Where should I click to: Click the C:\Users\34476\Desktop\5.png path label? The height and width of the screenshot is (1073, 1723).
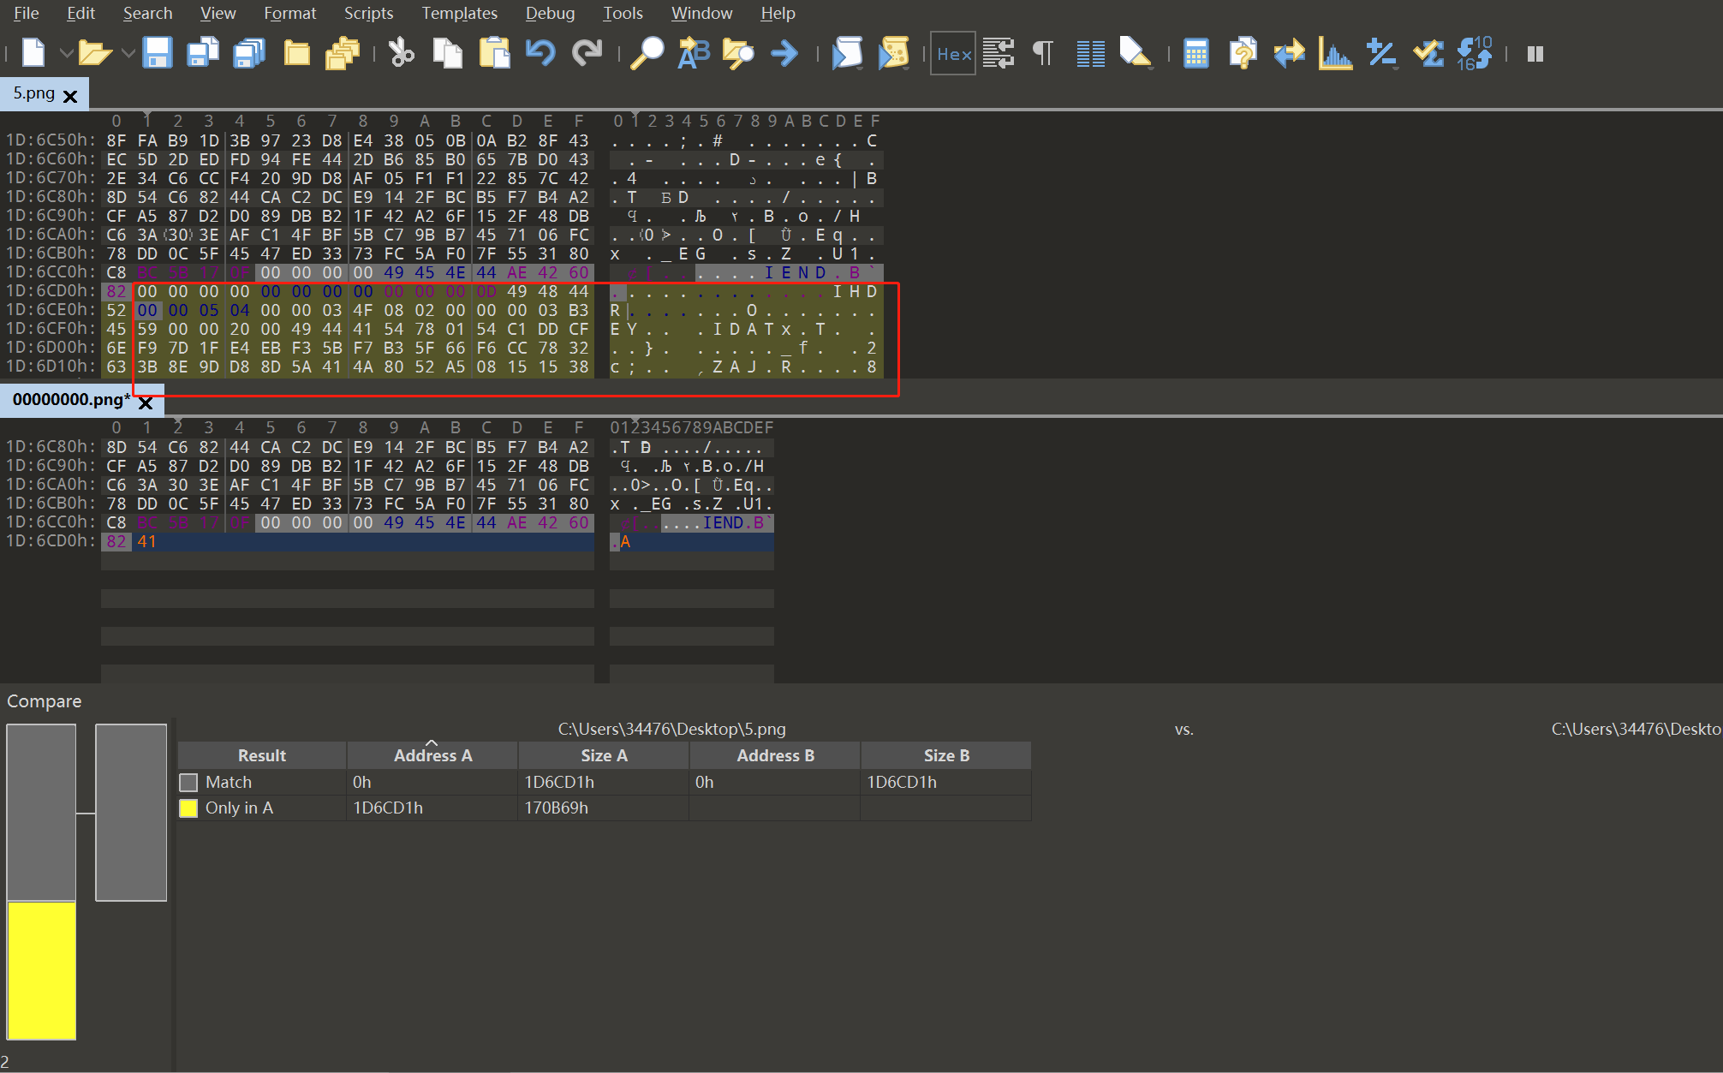pos(672,729)
